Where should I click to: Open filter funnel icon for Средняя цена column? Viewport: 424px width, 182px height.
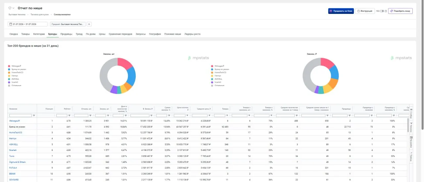[209, 115]
